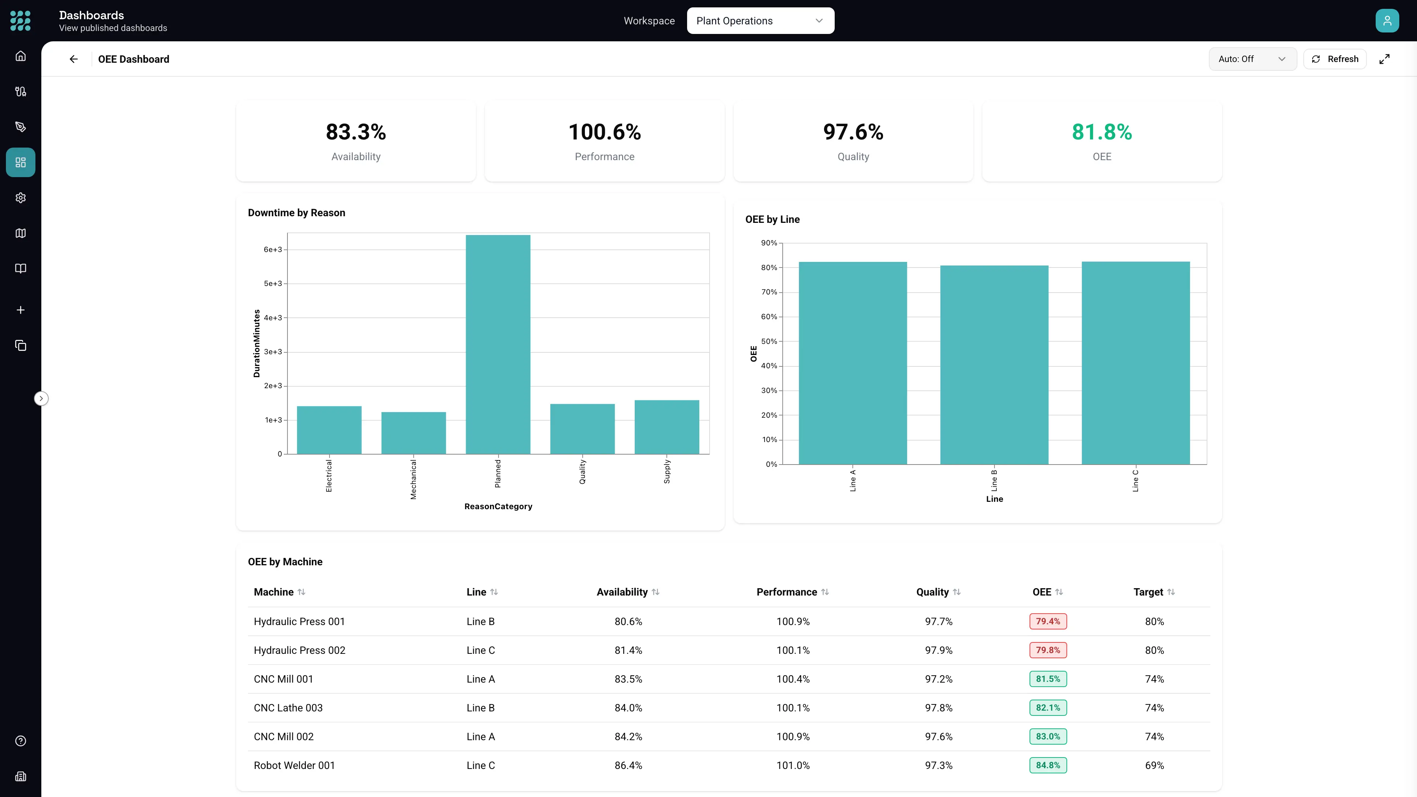Select the CNC Lathe 003 row name

288,708
